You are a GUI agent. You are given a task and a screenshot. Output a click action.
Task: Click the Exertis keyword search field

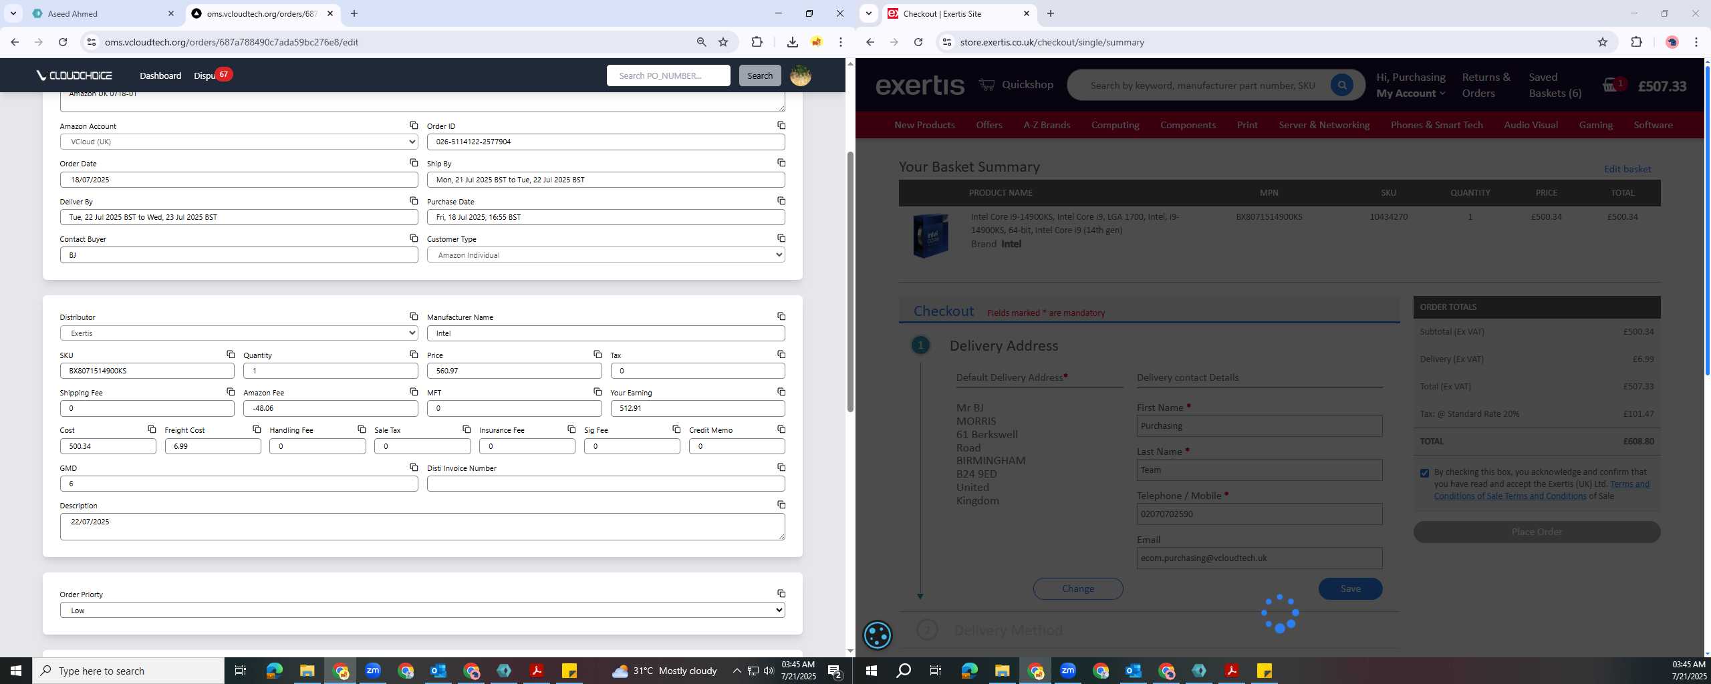(1202, 85)
